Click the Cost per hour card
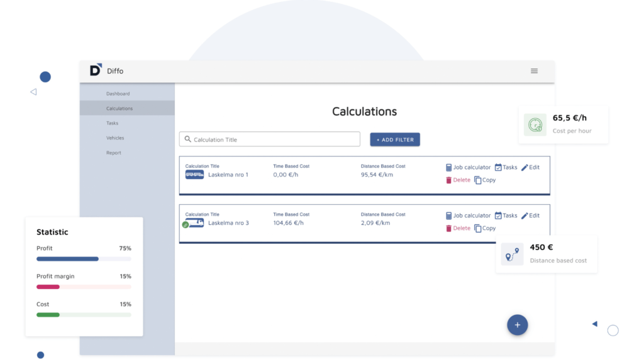644x362 pixels. [x=563, y=125]
